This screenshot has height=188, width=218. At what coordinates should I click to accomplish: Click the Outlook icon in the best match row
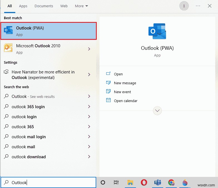[8, 30]
